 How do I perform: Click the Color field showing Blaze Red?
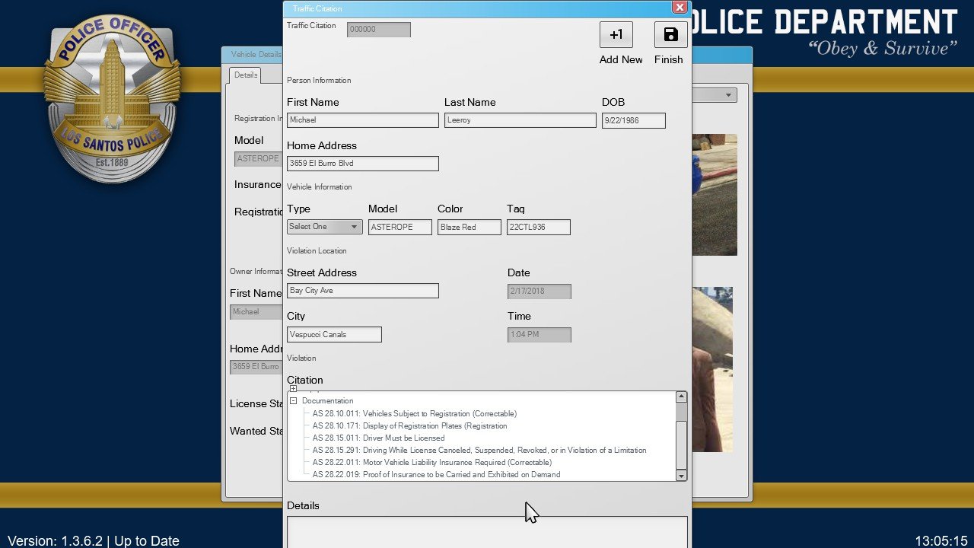[x=469, y=228]
